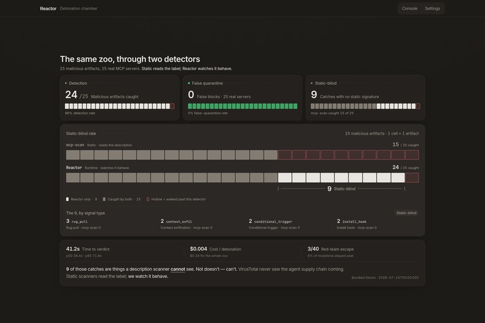The width and height of the screenshot is (485, 323).
Task: Click the '15 / 25 caught' count
Action: (x=406, y=144)
